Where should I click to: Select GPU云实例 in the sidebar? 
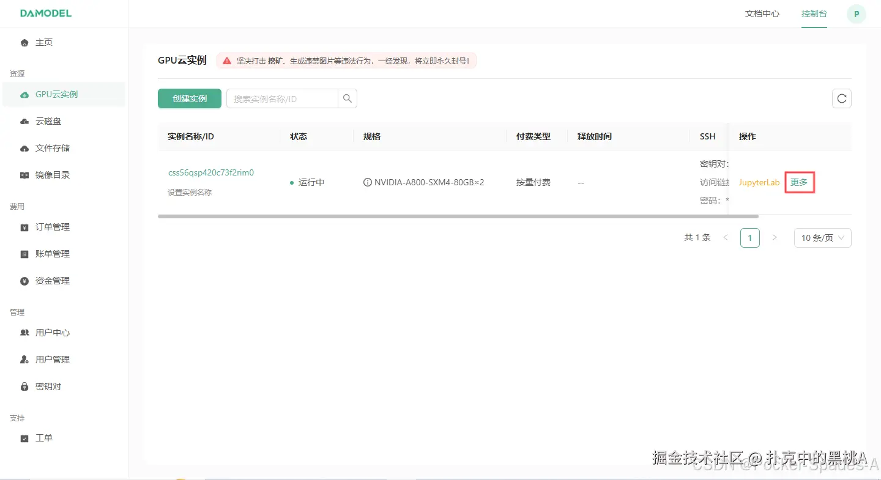pos(64,95)
